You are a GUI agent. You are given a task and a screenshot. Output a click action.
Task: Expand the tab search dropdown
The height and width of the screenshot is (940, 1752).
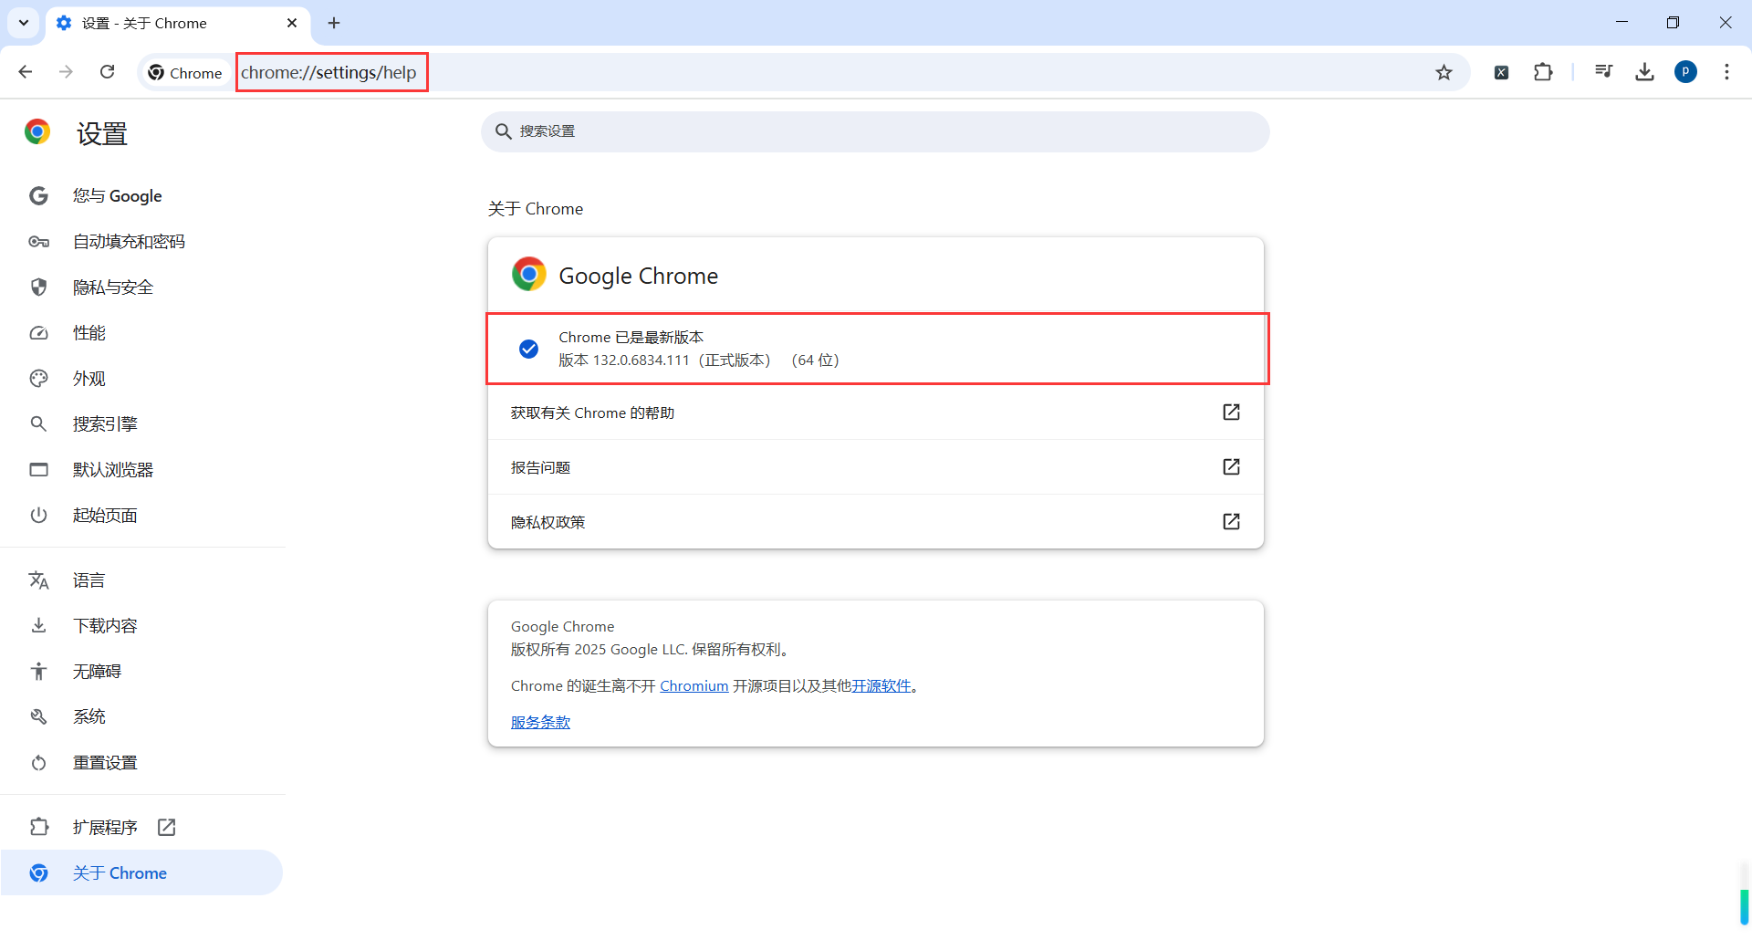tap(24, 23)
